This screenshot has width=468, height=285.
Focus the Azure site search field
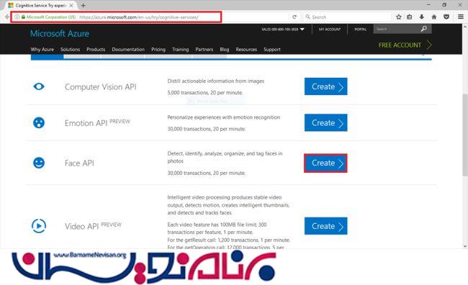click(397, 29)
